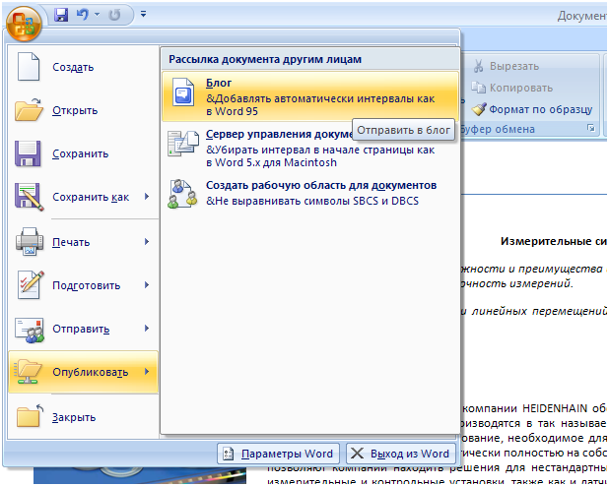Screen dimensions: 609x486
Task: Click the Word 5.x для Macintosh description
Action: 320,155
